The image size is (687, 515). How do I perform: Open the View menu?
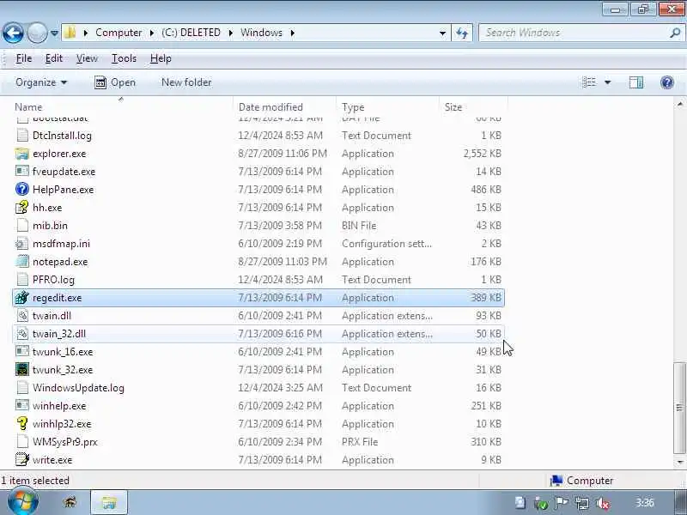pyautogui.click(x=87, y=58)
